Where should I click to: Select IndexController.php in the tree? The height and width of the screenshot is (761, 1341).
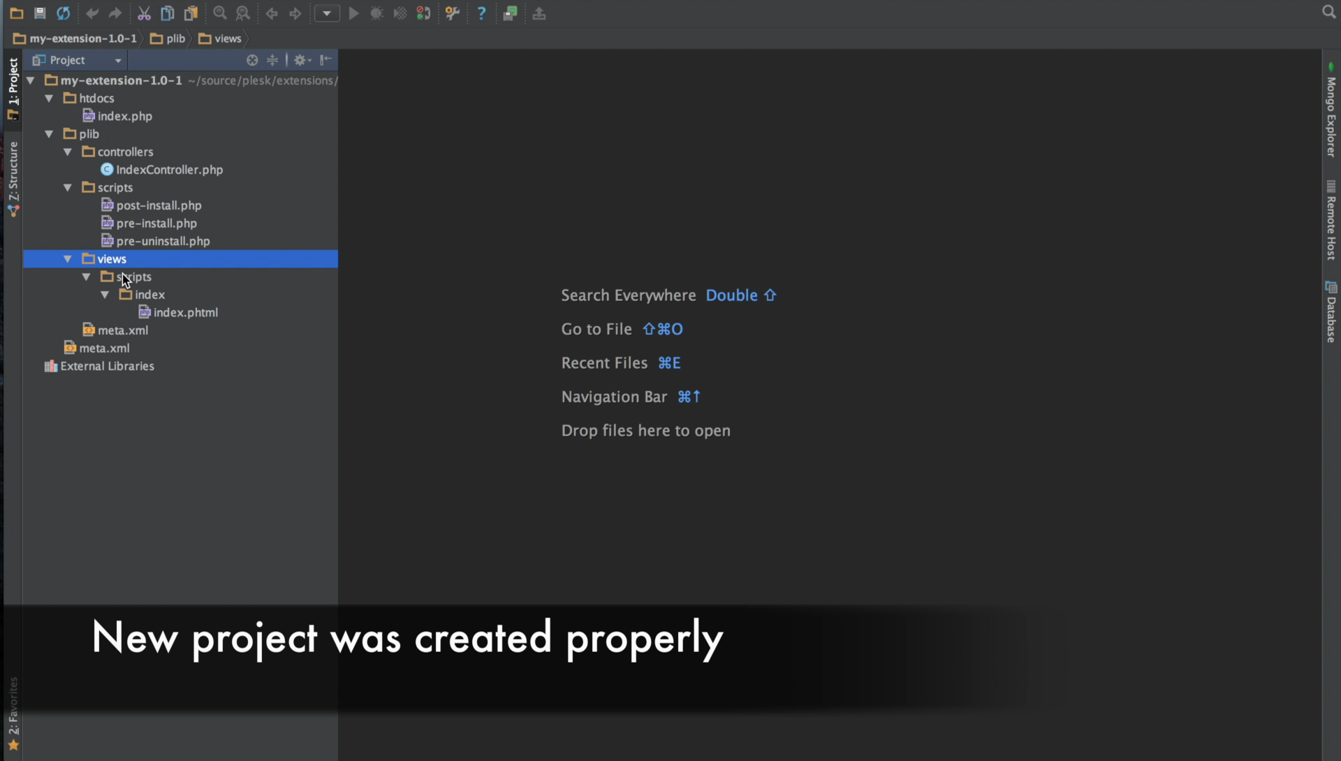coord(169,169)
